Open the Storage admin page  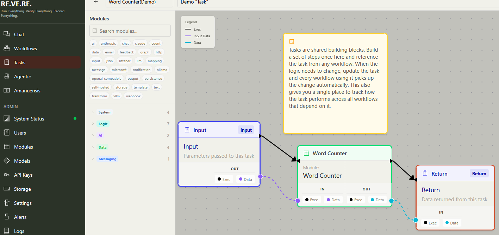(x=40, y=189)
